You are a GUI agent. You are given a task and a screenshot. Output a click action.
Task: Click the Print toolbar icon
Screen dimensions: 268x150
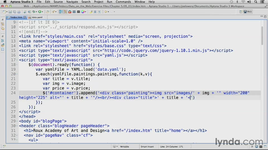coord(19,12)
